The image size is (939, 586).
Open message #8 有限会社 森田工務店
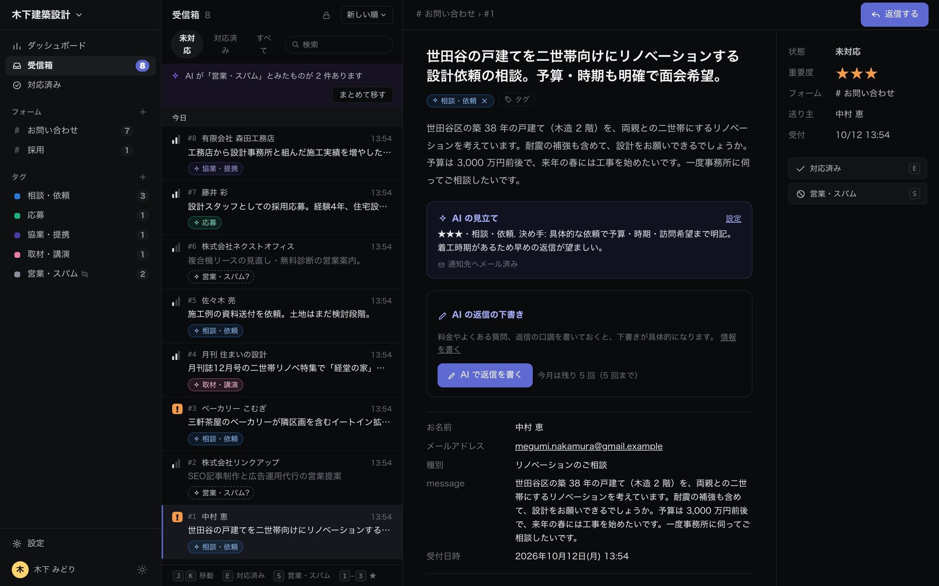pos(282,154)
